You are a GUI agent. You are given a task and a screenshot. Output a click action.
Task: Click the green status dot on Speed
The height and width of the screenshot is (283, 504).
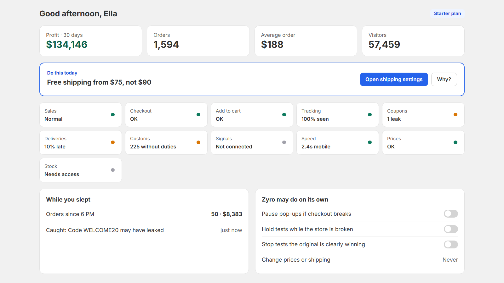[370, 142]
